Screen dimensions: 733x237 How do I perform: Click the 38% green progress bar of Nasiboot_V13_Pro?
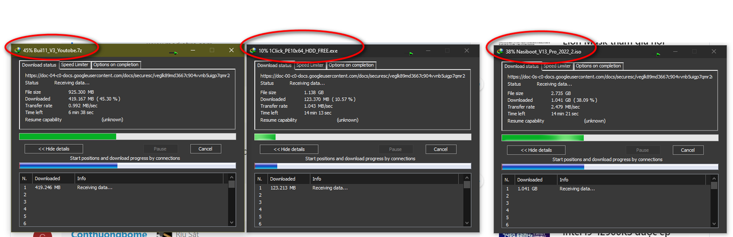[610, 138]
